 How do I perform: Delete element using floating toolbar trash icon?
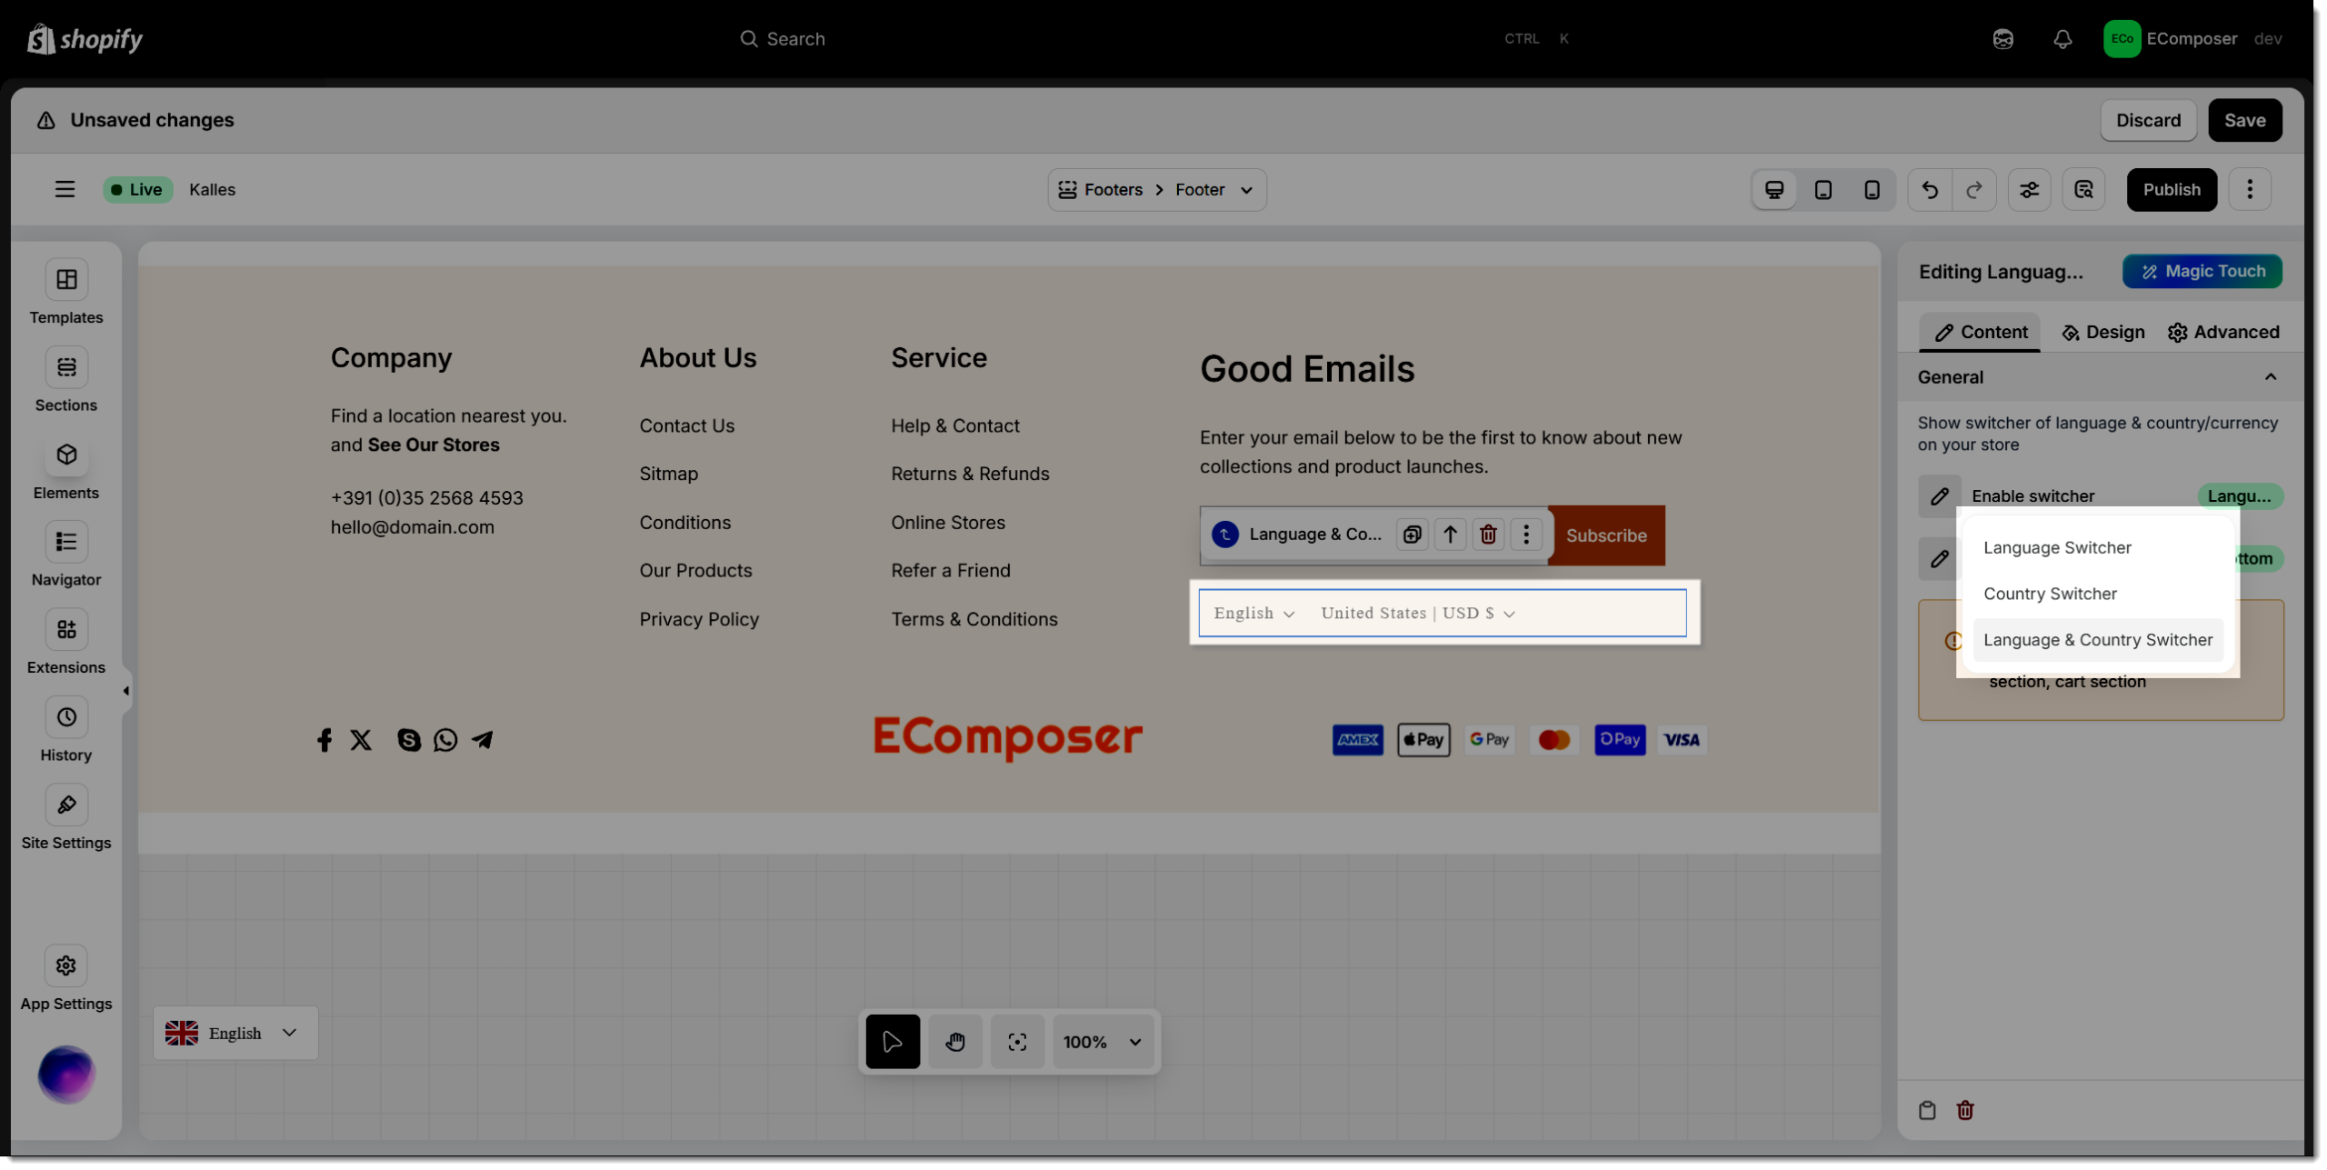coord(1488,535)
